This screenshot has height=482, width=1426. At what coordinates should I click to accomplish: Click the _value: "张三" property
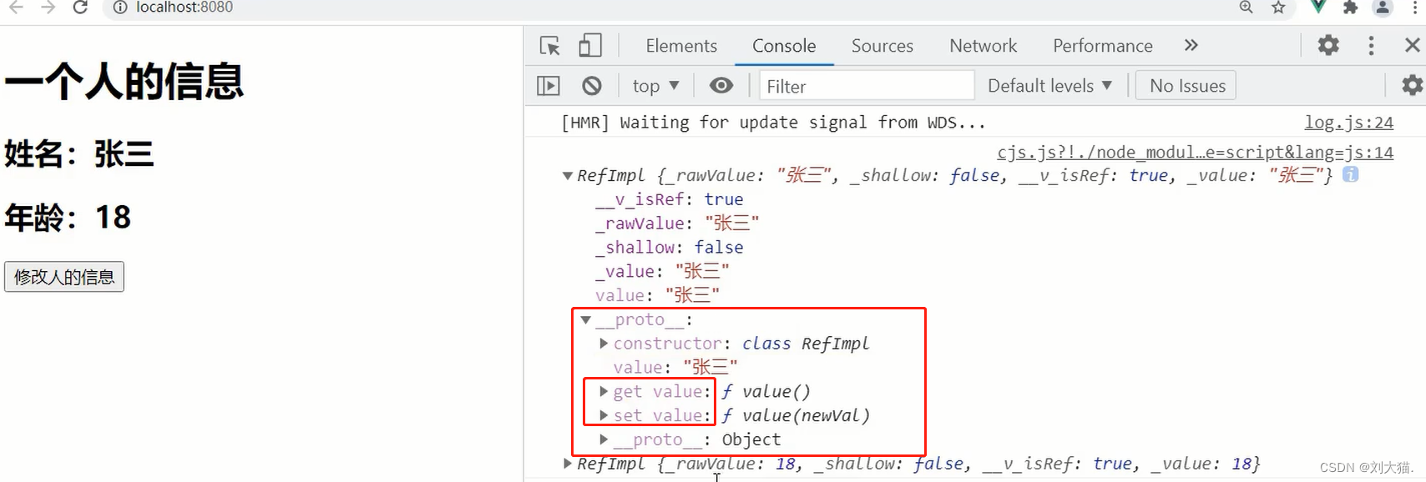point(662,271)
